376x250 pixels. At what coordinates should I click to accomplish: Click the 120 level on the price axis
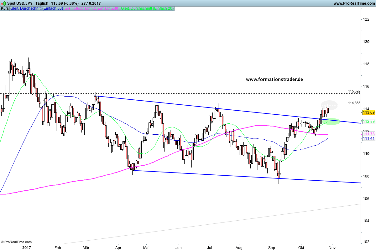[365, 42]
